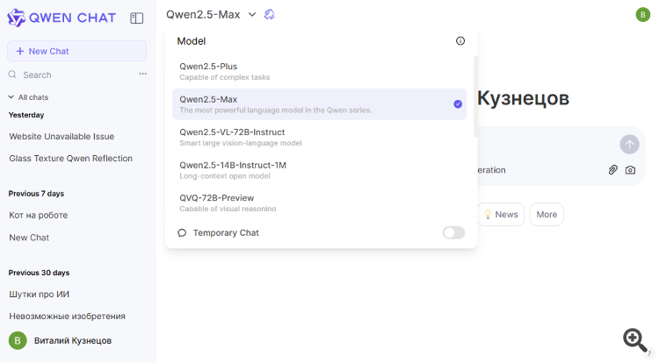Click the Yesterday section heading
Image resolution: width=659 pixels, height=363 pixels.
[26, 115]
